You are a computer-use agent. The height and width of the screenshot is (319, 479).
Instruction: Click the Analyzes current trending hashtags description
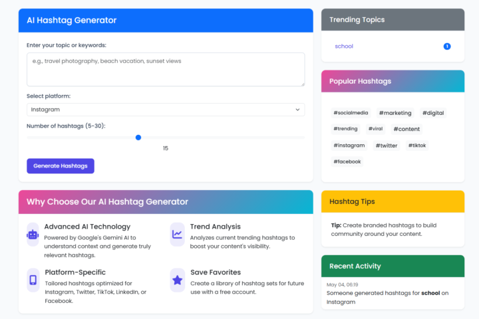243,242
